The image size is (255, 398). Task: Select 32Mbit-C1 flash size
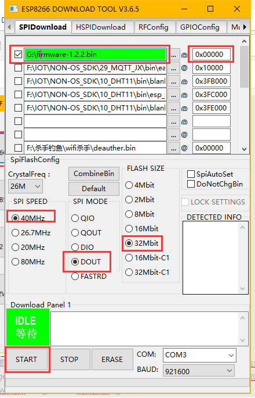[147, 272]
